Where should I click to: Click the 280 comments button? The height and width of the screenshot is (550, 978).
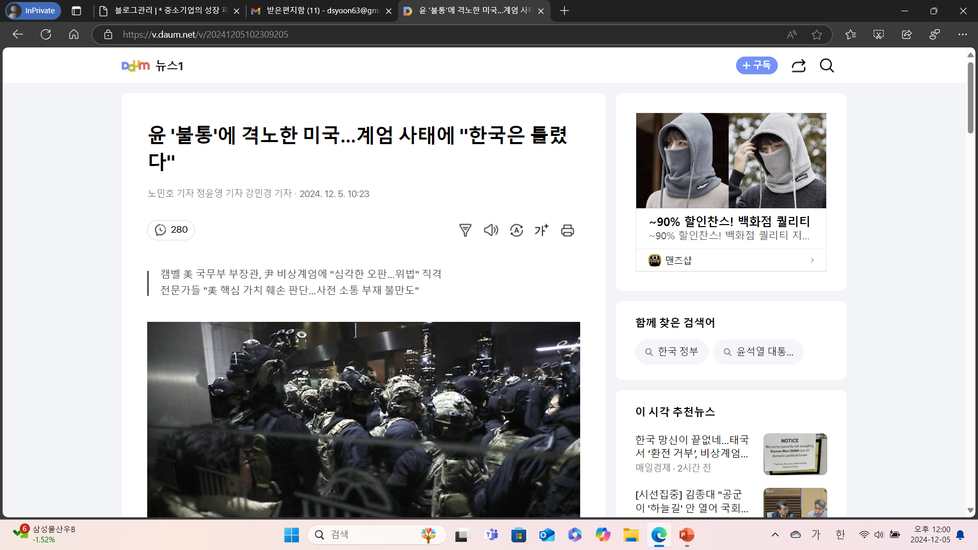pyautogui.click(x=171, y=230)
